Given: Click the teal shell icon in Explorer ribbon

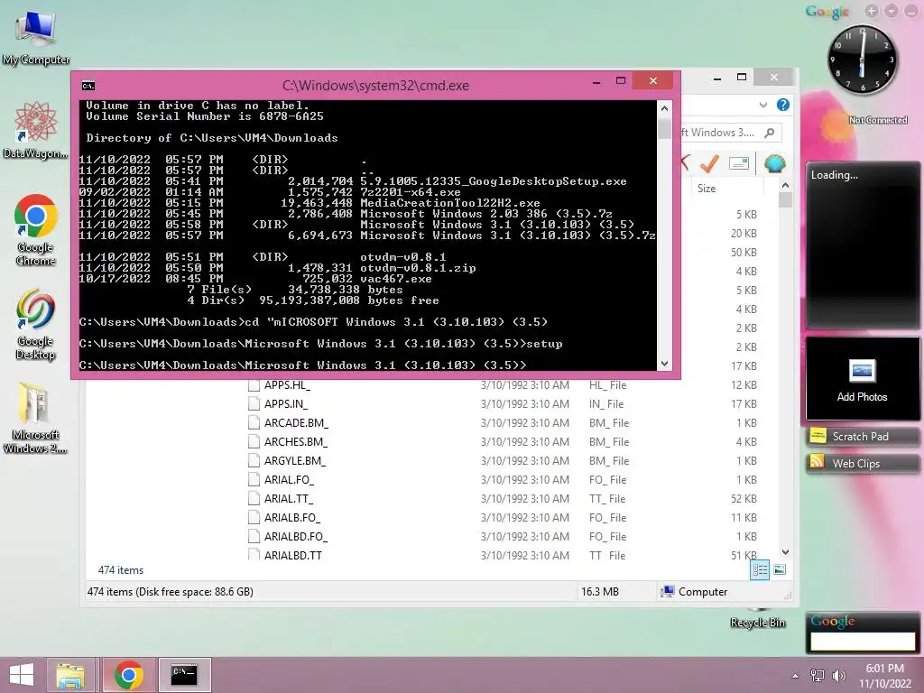Looking at the screenshot, I should point(774,163).
